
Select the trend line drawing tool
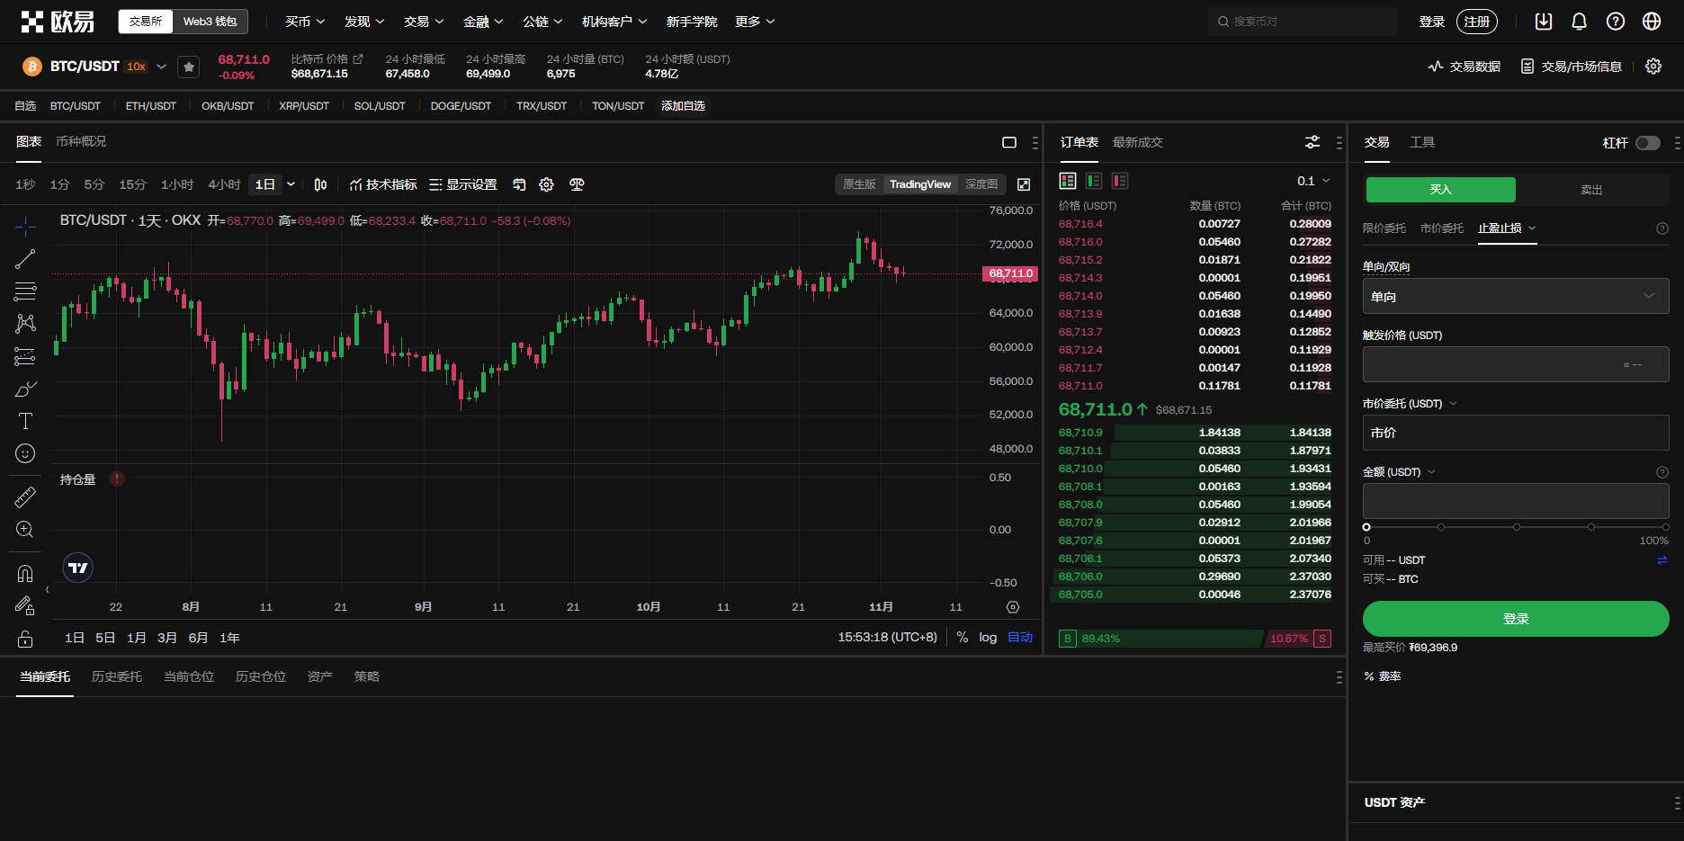click(25, 259)
